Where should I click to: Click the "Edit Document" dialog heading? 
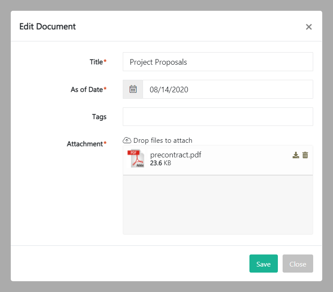point(47,26)
